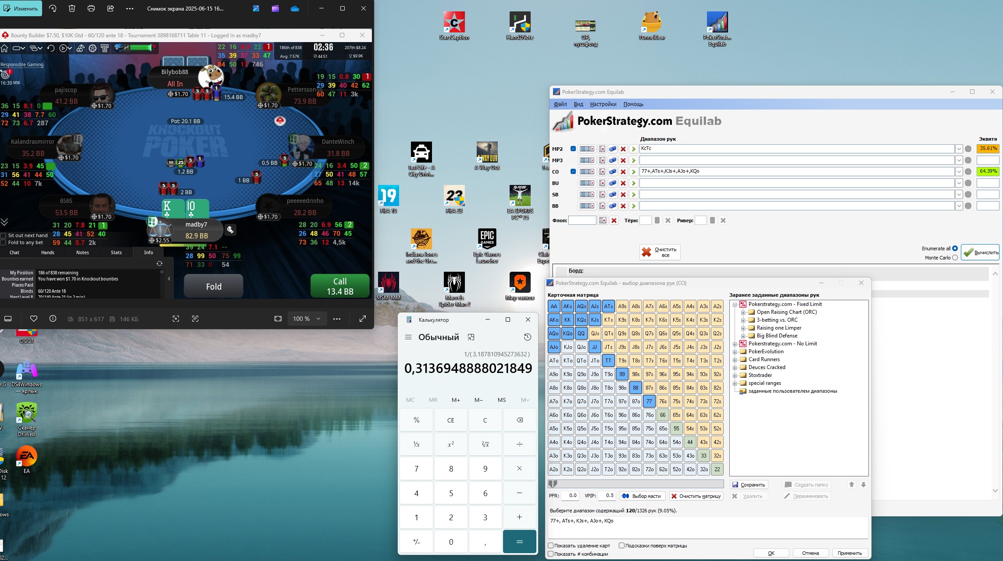Image resolution: width=1003 pixels, height=561 pixels.
Task: Click Выбор масти button
Action: (642, 496)
